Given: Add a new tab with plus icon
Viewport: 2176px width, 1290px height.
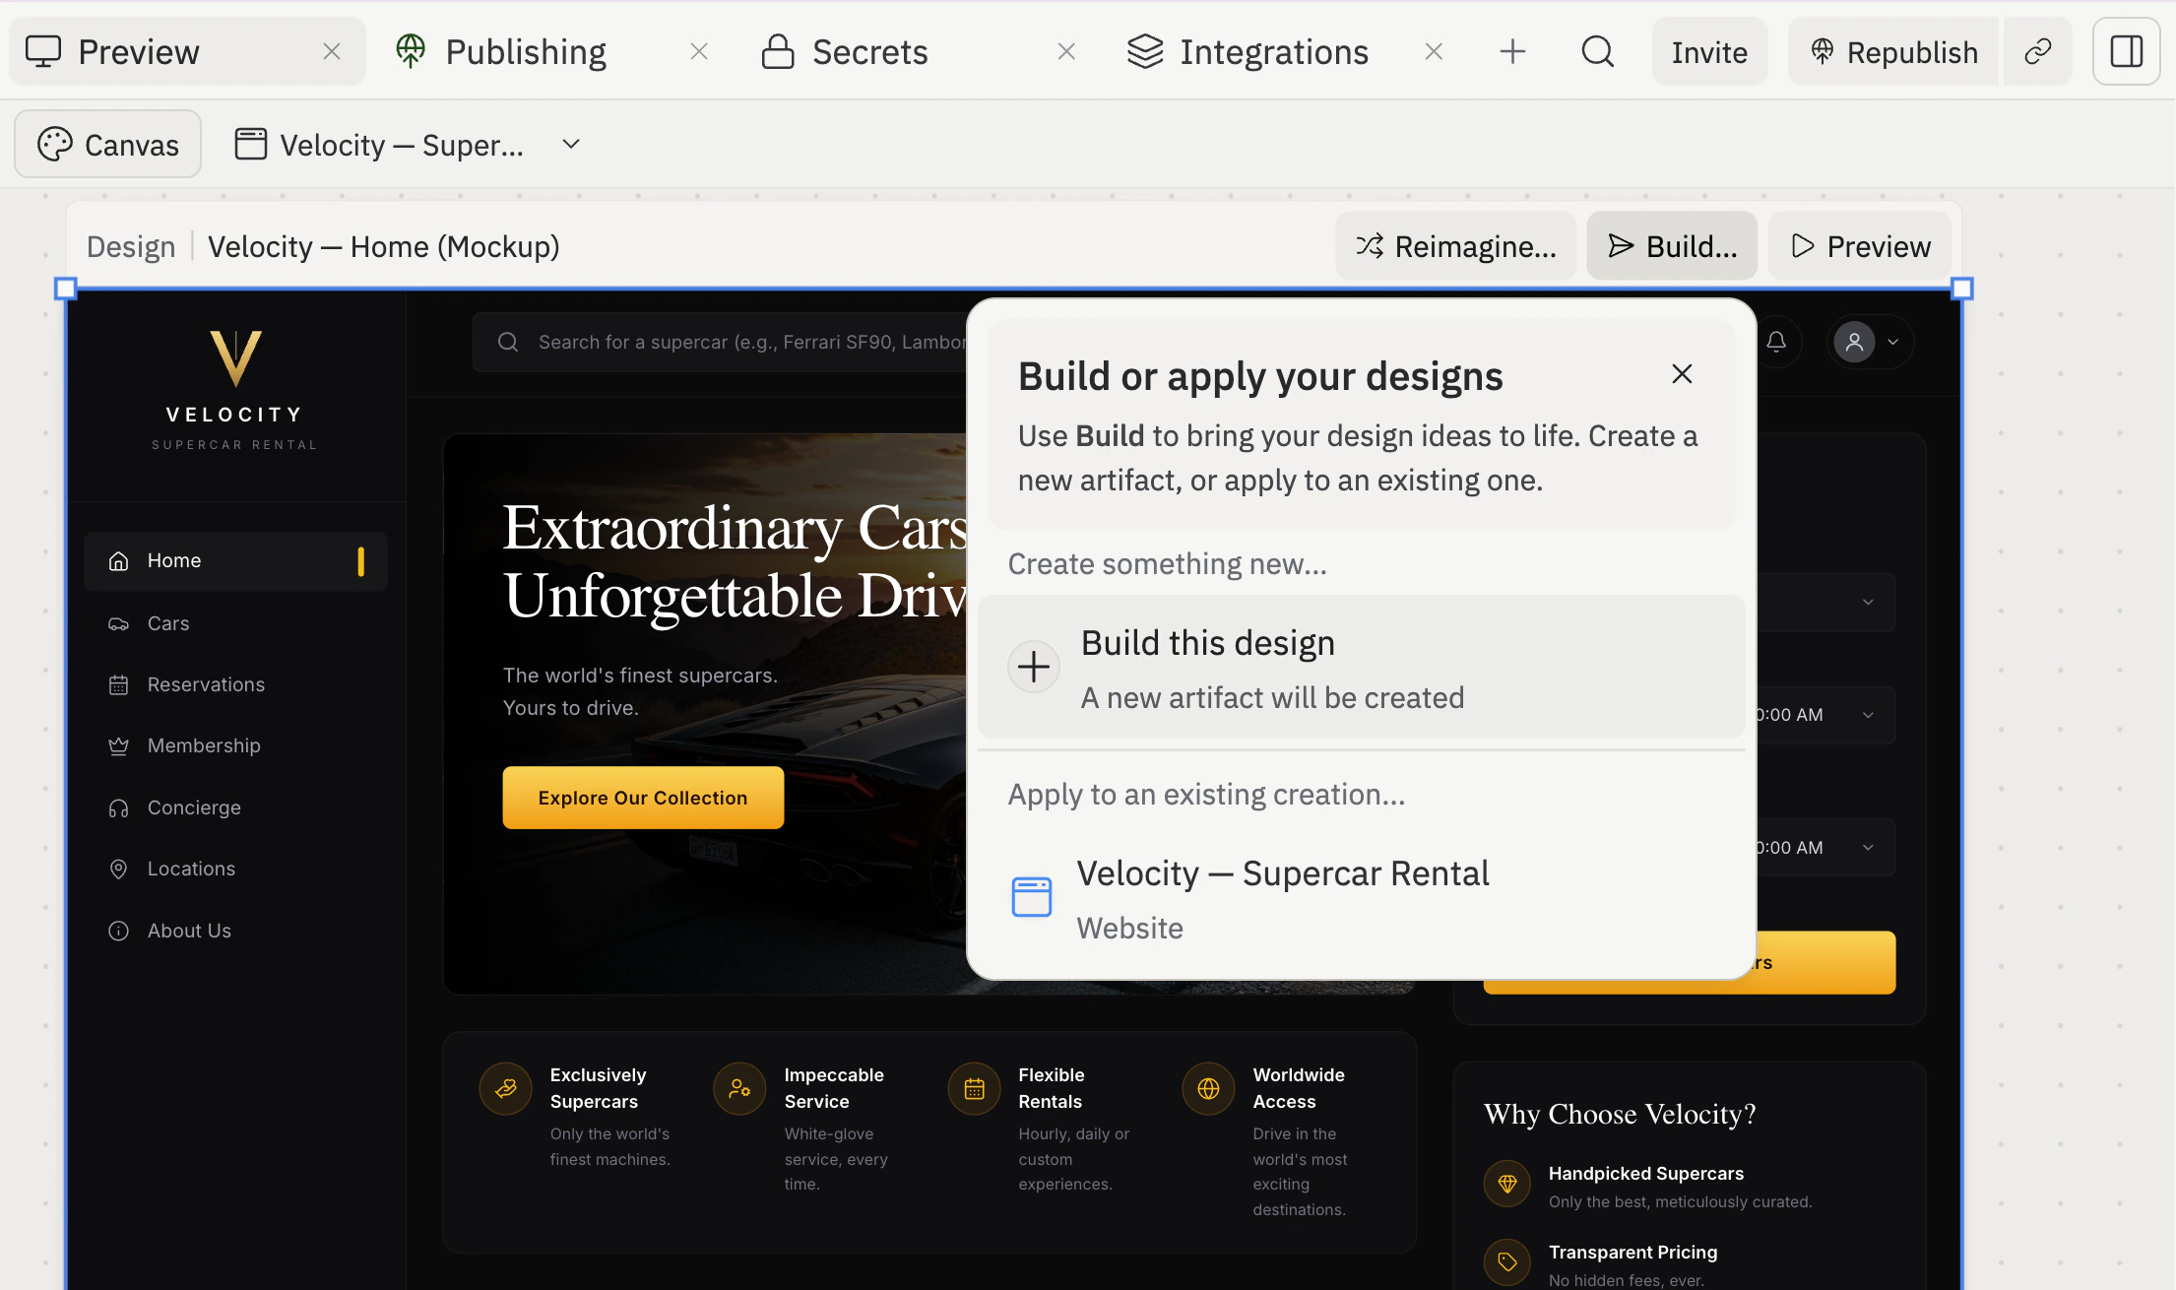Looking at the screenshot, I should click(1512, 51).
